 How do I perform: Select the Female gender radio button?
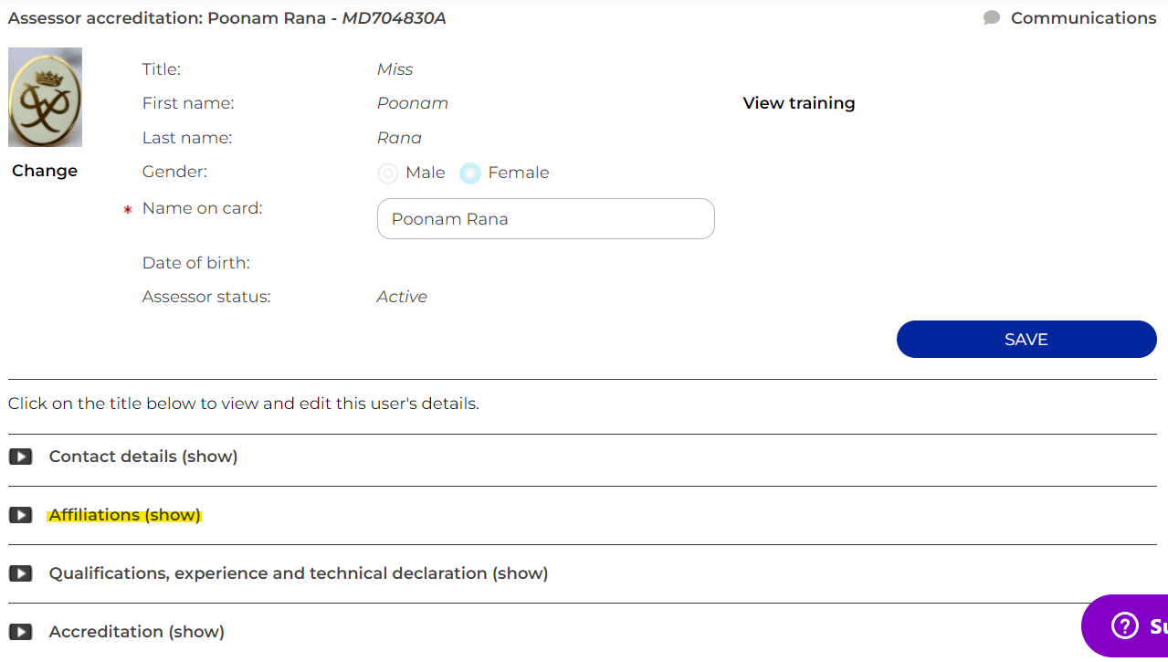(470, 173)
